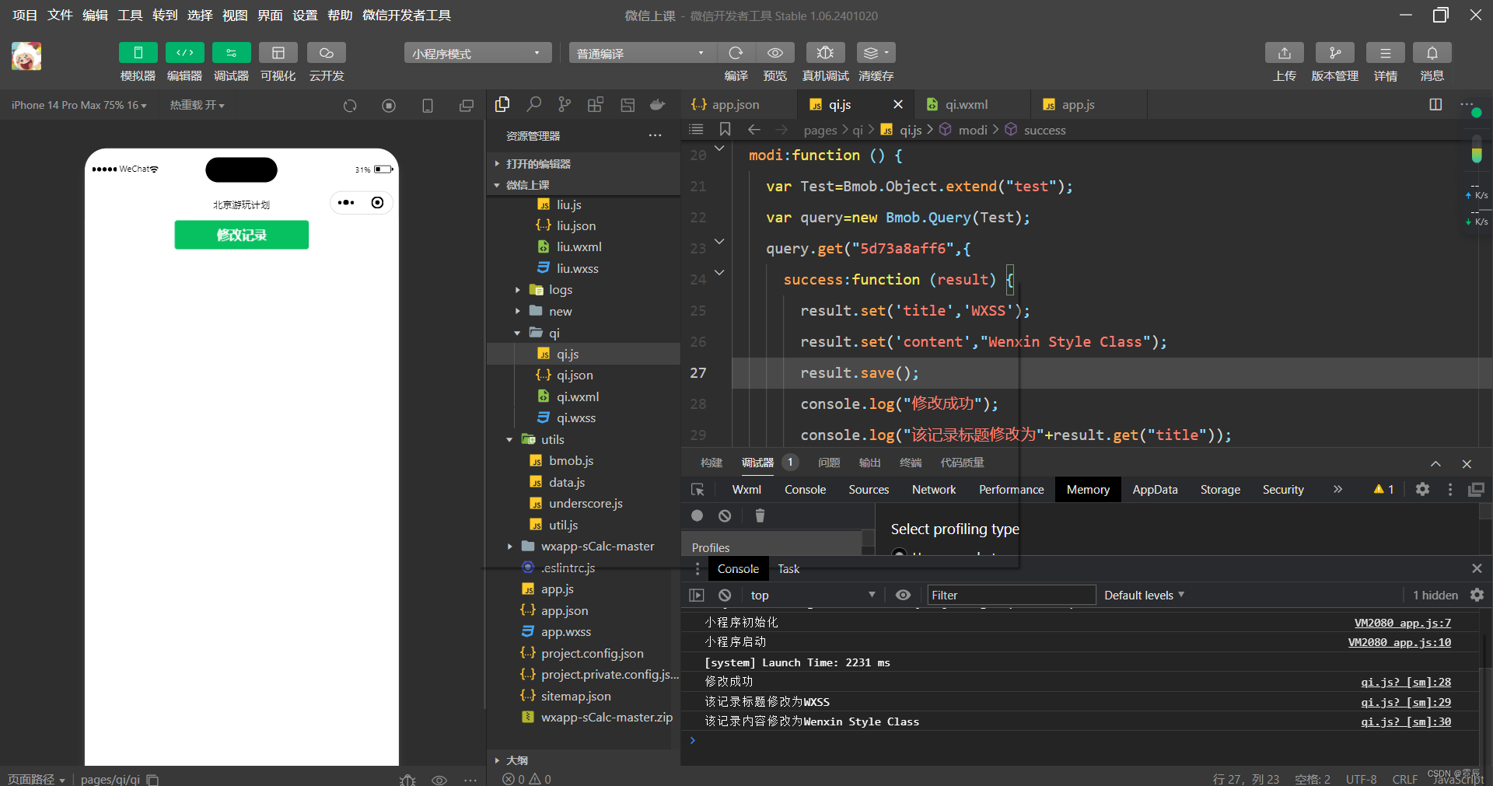Switch to the qi.wxml editor tab
1493x786 pixels.
967,104
